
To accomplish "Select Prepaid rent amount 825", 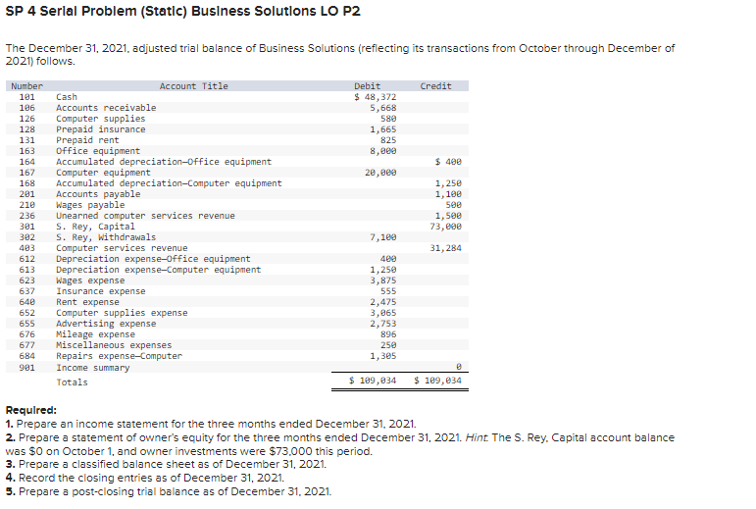I will point(388,140).
